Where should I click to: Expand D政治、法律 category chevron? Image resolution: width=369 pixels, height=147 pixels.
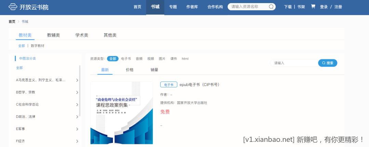pyautogui.click(x=77, y=117)
